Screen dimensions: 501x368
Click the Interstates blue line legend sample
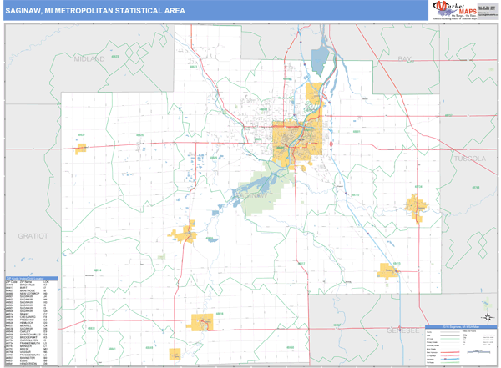coord(450,359)
